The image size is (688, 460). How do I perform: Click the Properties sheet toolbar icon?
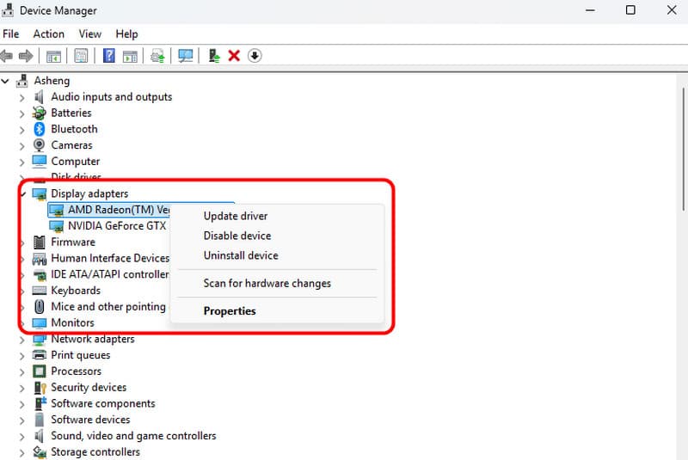pyautogui.click(x=81, y=56)
